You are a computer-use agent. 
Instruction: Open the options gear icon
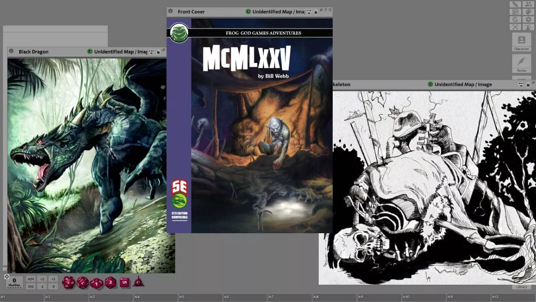528,19
